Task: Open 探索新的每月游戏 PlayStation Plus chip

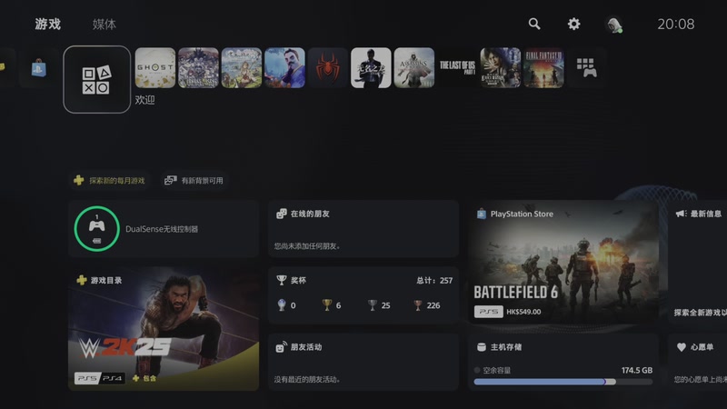Action: coord(109,180)
